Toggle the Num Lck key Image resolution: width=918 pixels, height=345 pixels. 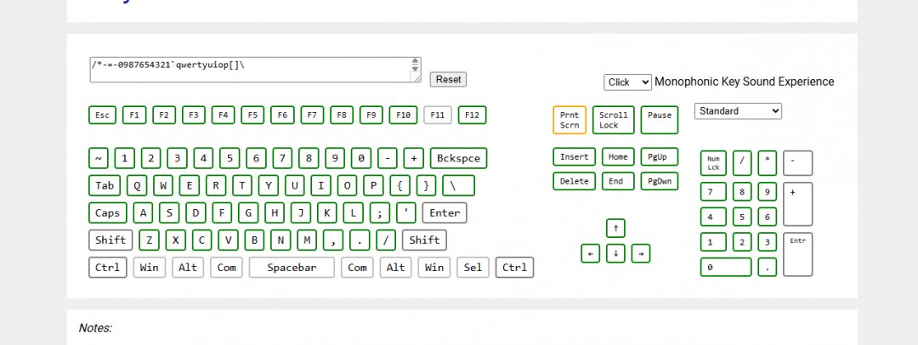pos(713,162)
